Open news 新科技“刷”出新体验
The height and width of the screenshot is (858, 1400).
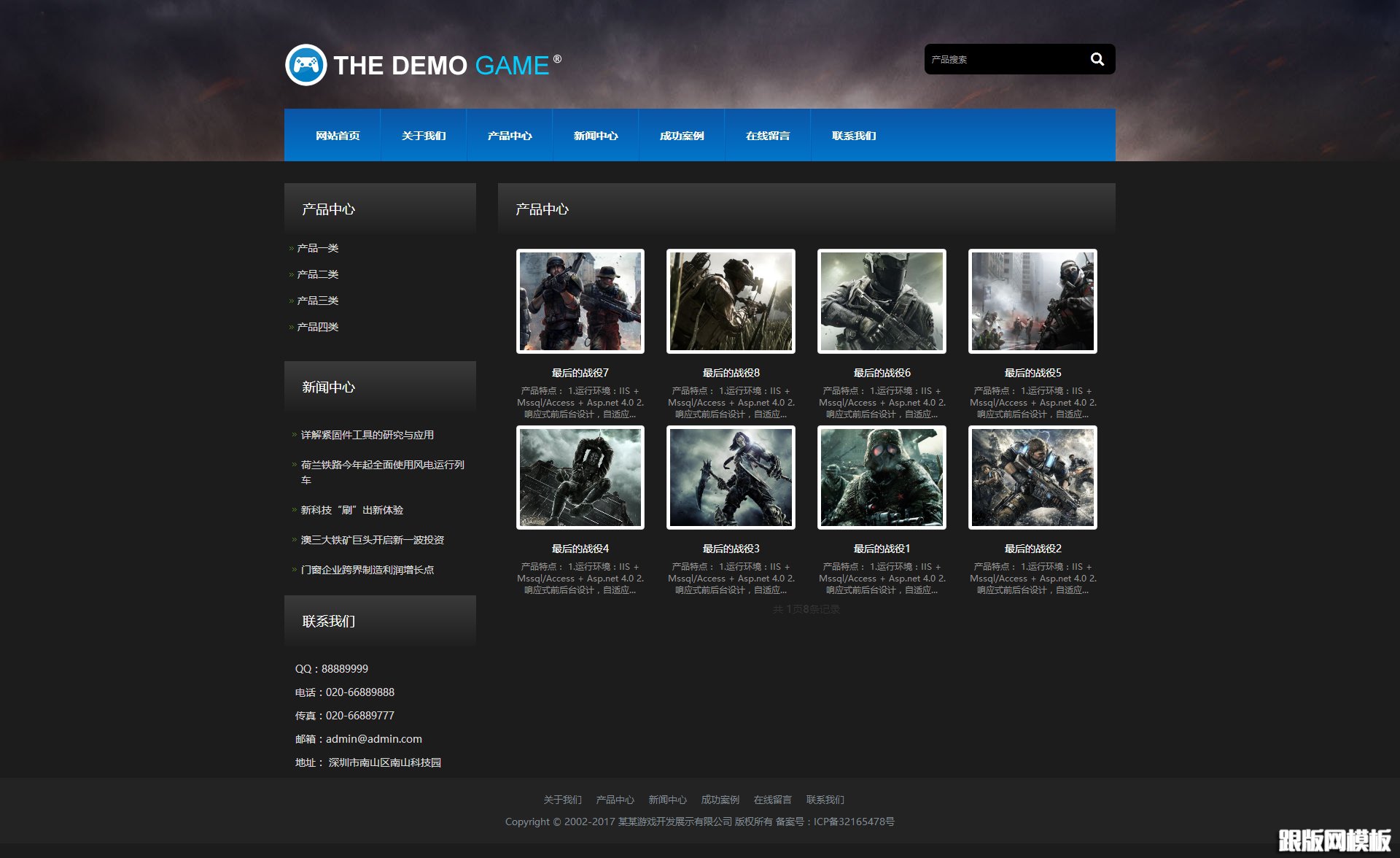pyautogui.click(x=351, y=510)
